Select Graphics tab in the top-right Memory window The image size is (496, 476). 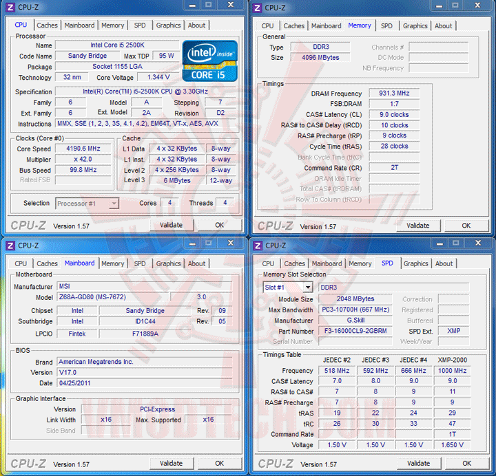pos(415,26)
